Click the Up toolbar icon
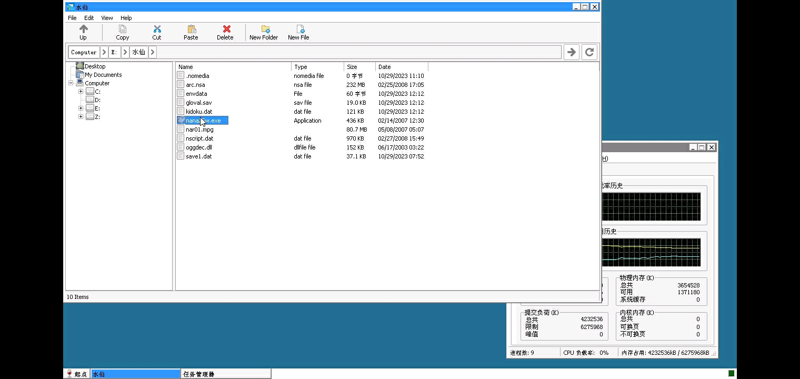The image size is (800, 379). tap(83, 29)
